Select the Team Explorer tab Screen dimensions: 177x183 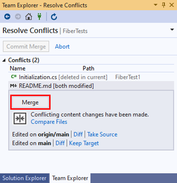[x=70, y=178]
